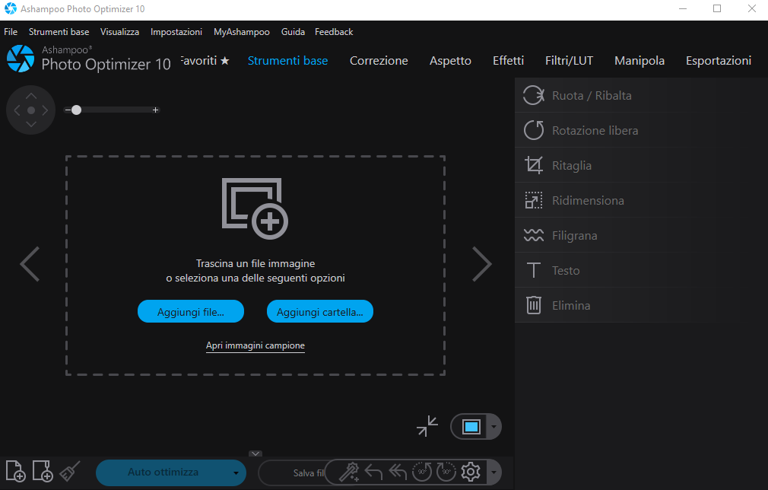Open the view mode dropdown arrow
The image size is (768, 490).
pos(493,427)
